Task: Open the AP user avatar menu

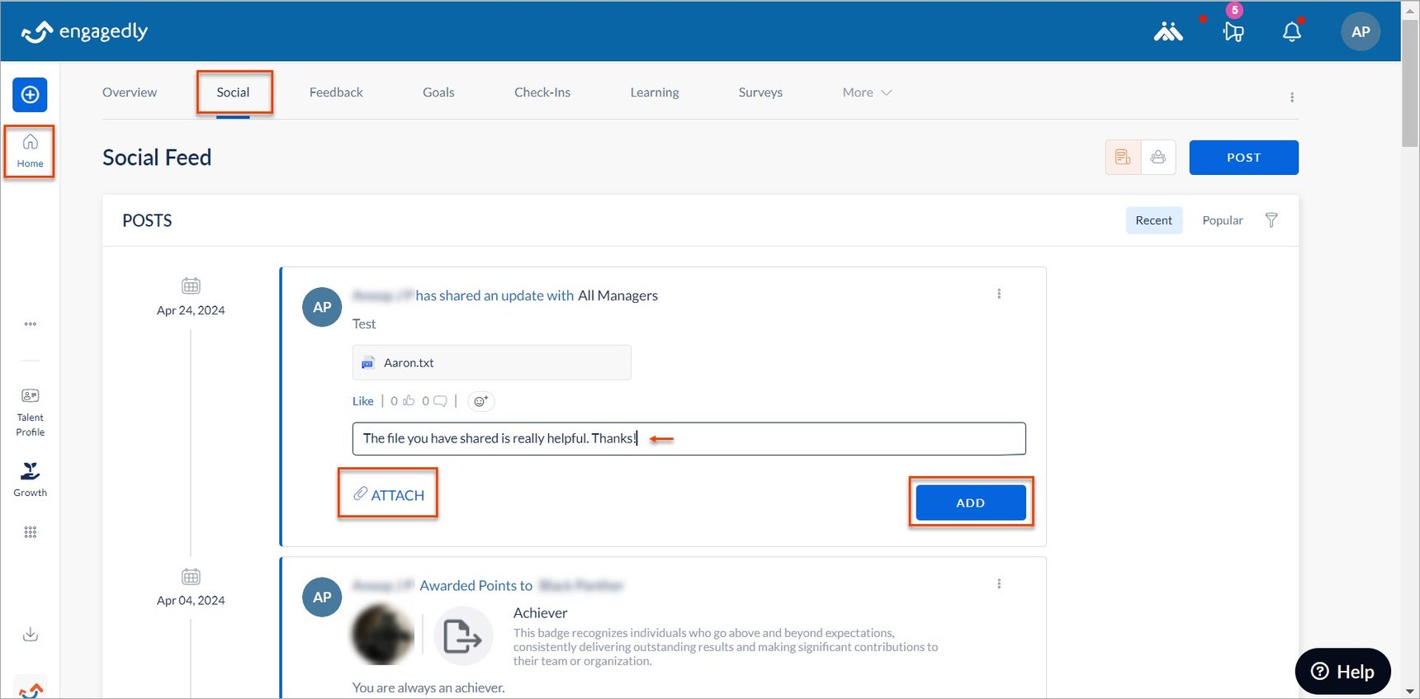Action: [x=1361, y=32]
